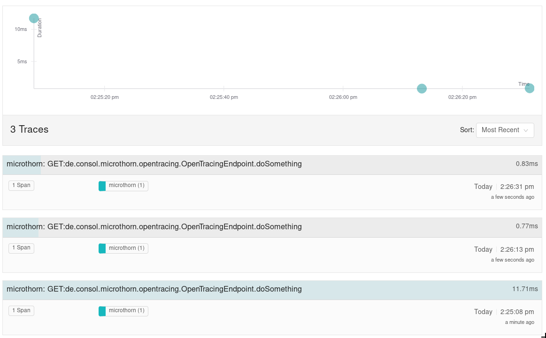Click the Today 2:25:08 pm timestamp
The image size is (546, 338).
504,312
